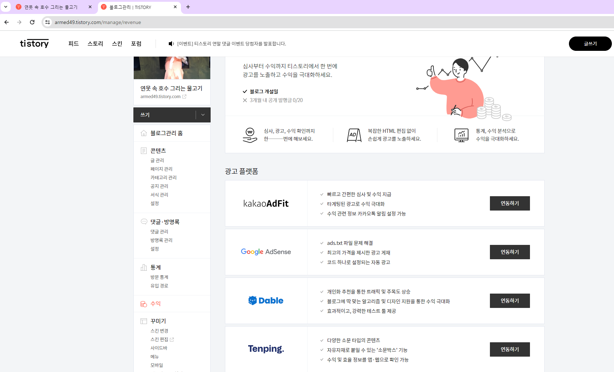614x372 pixels.
Task: Open 메뉴 under 꾸미기
Action: point(154,357)
